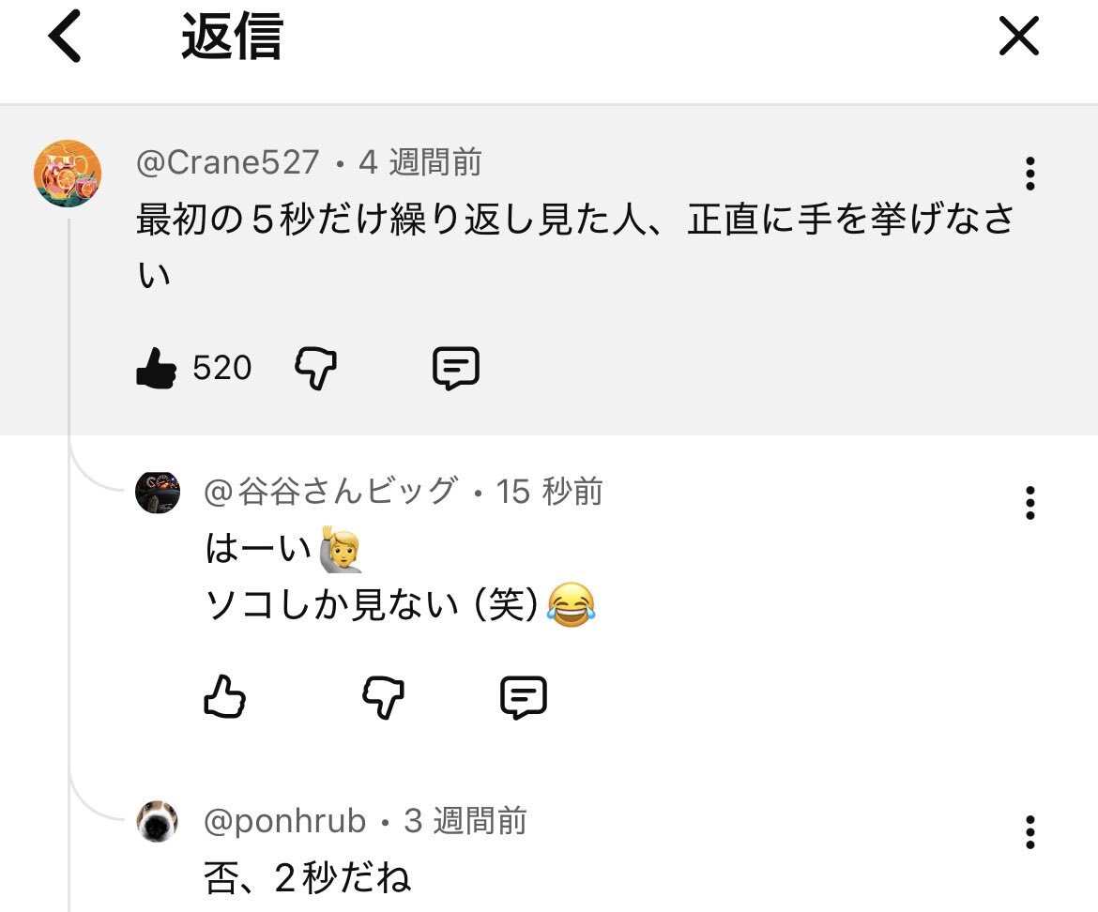Dislike the comment by @Crane527

pyautogui.click(x=315, y=369)
